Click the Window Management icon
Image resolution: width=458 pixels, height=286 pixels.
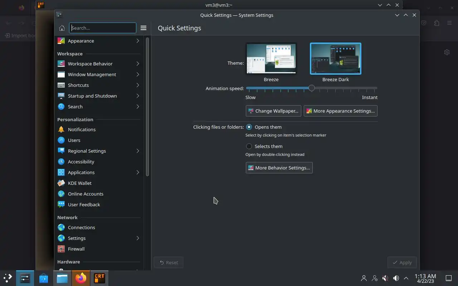pos(61,74)
